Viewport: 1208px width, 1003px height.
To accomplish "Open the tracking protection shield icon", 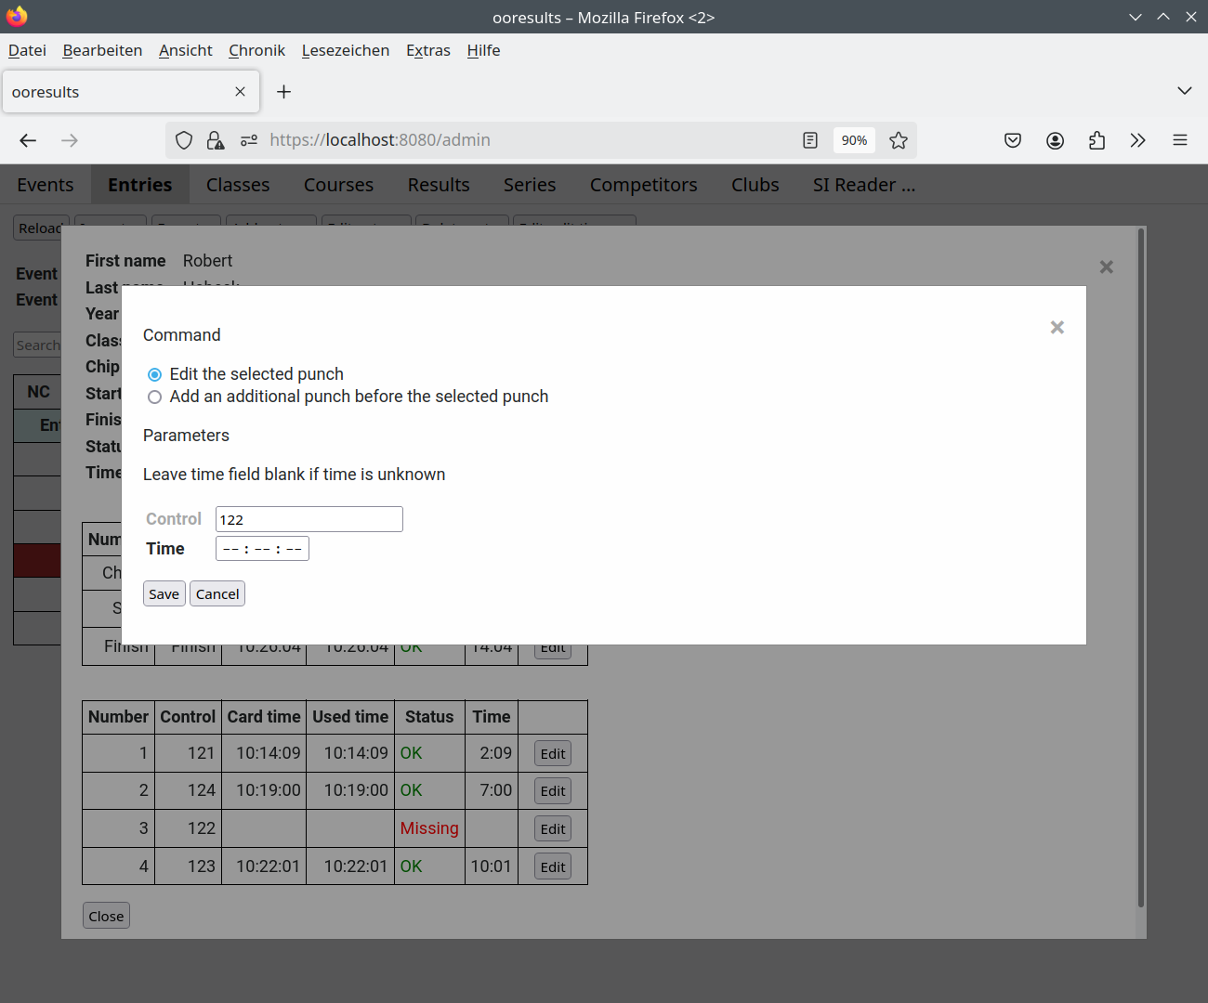I will coord(184,140).
